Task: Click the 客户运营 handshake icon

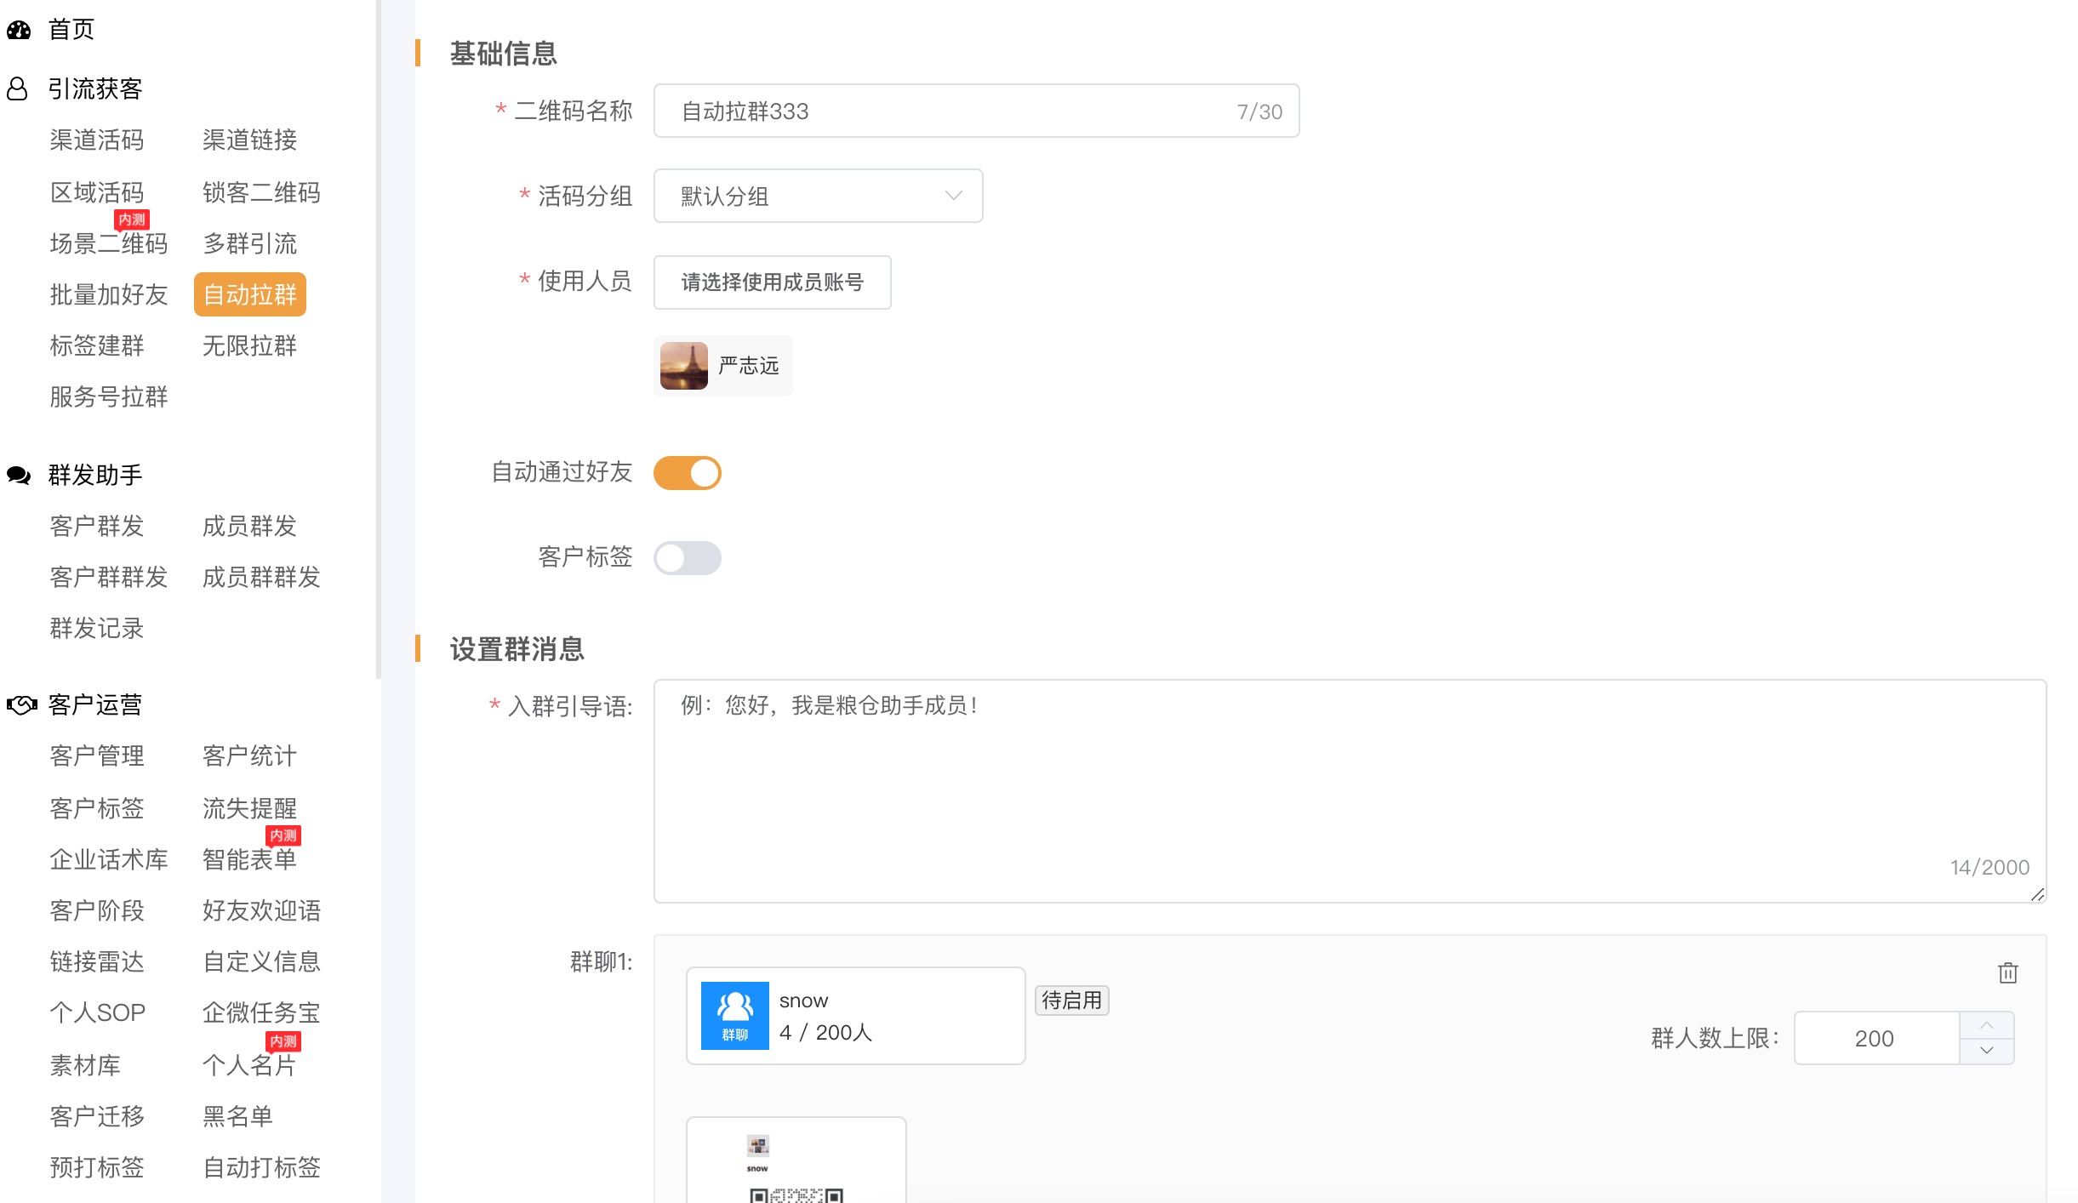Action: [x=19, y=704]
